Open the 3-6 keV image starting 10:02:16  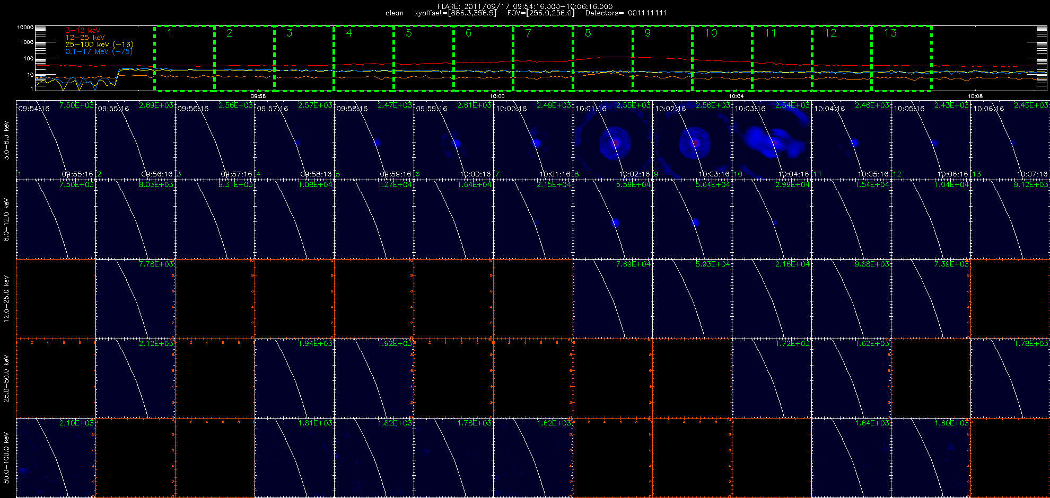692,140
